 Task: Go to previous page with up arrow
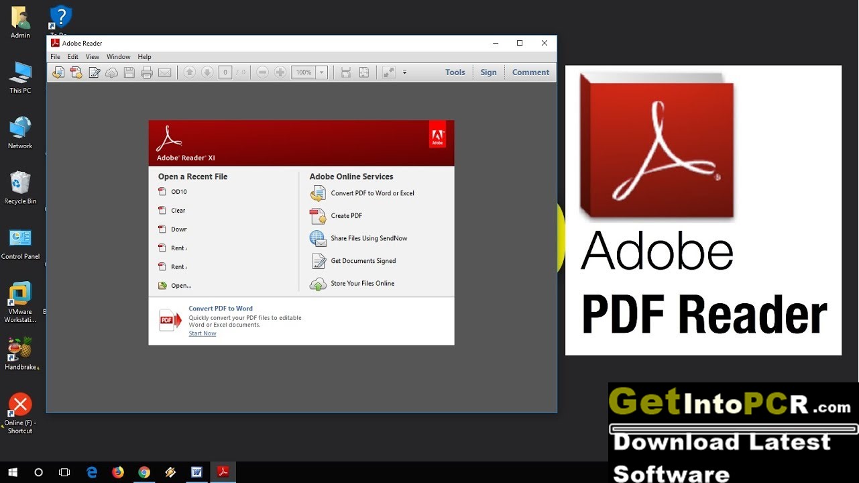tap(190, 72)
